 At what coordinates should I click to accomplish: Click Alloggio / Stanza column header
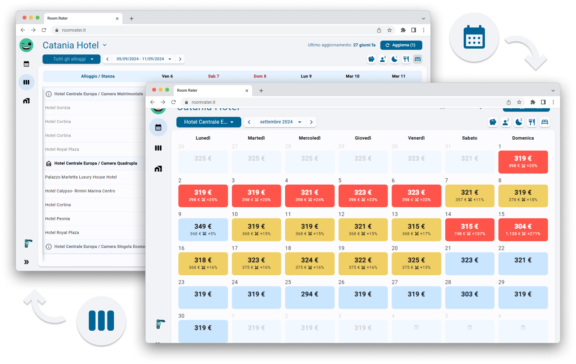[x=98, y=76]
